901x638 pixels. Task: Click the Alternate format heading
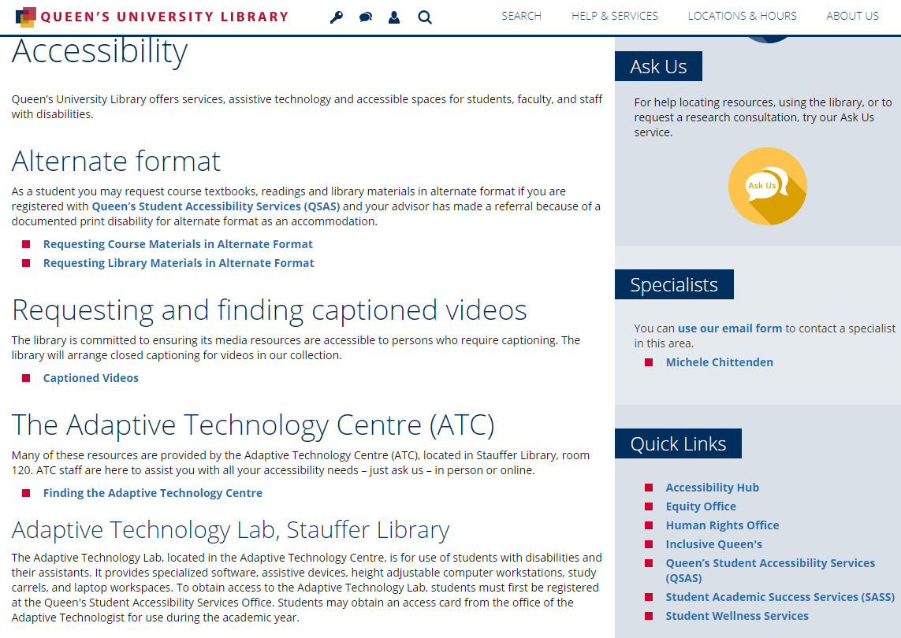pyautogui.click(x=116, y=161)
